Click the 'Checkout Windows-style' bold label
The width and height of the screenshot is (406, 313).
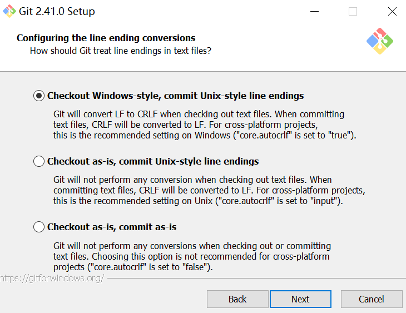tap(175, 96)
